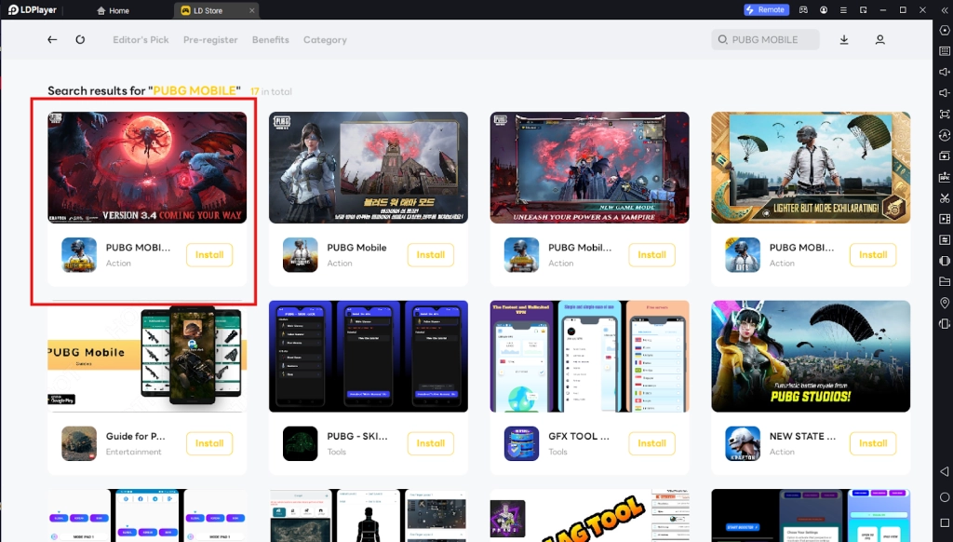Click the Guide for P... app icon
The image size is (953, 542).
pyautogui.click(x=79, y=443)
